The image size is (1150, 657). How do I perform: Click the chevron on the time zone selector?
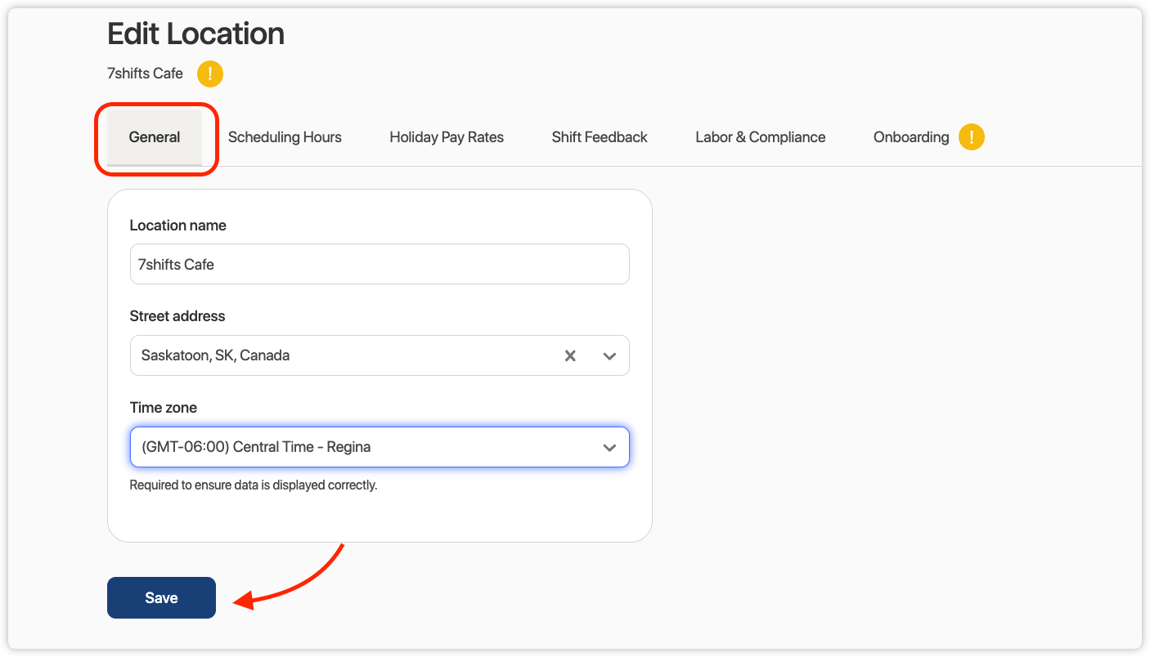coord(609,447)
